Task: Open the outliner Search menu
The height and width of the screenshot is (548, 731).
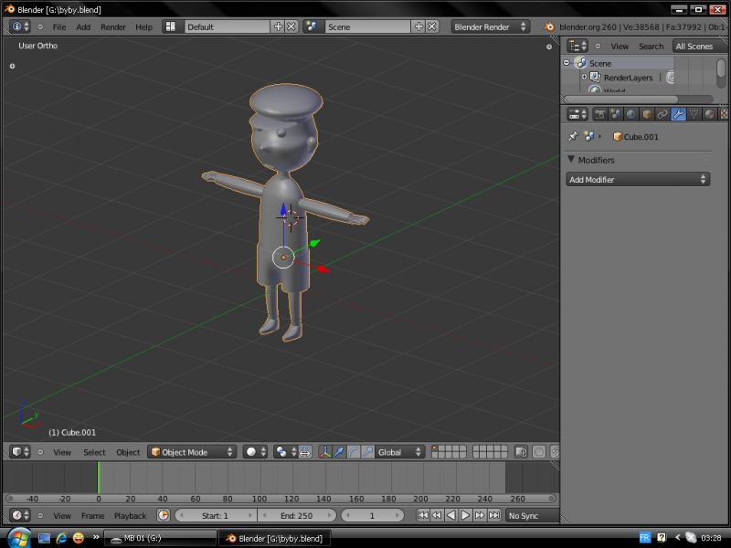Action: pos(651,47)
